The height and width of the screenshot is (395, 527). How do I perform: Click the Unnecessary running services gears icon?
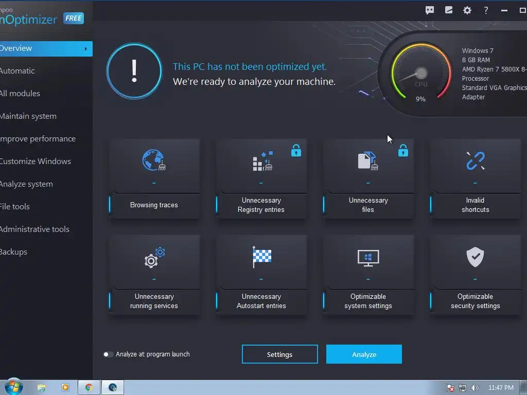click(x=154, y=257)
